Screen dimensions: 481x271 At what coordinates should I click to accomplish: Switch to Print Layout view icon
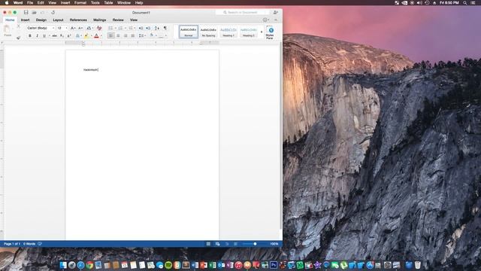tap(208, 244)
